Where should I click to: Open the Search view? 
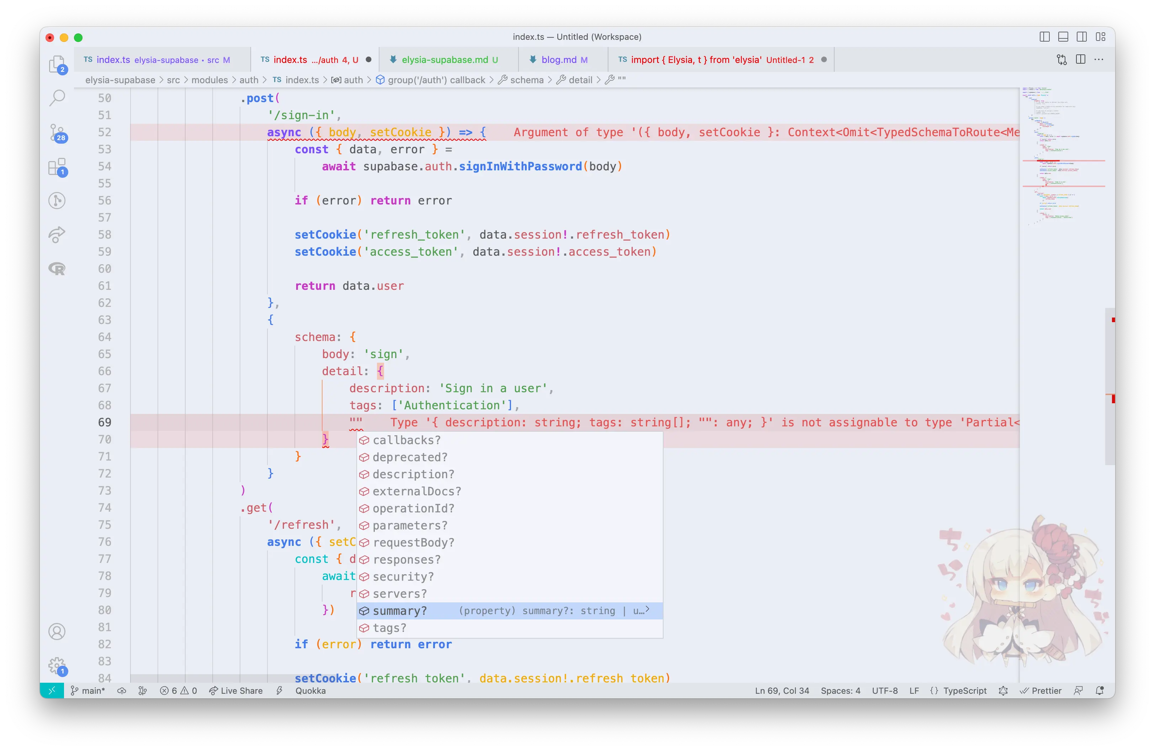coord(57,97)
